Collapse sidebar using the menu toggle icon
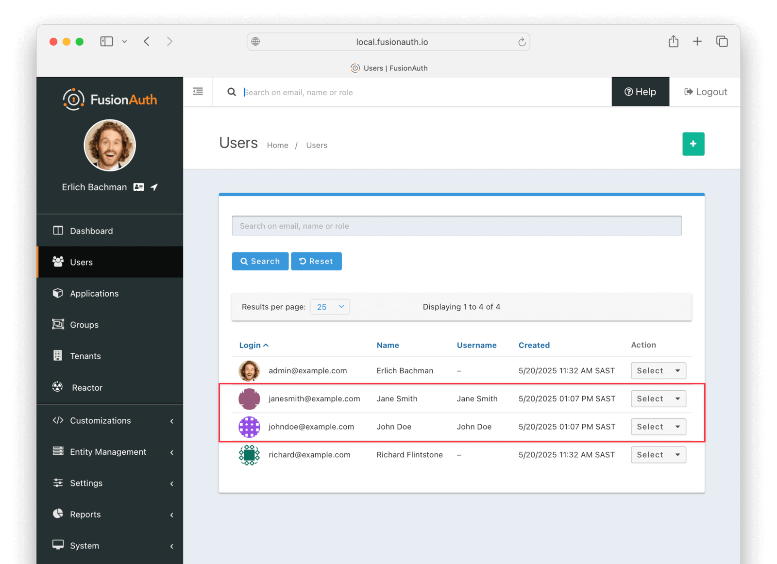 tap(198, 92)
